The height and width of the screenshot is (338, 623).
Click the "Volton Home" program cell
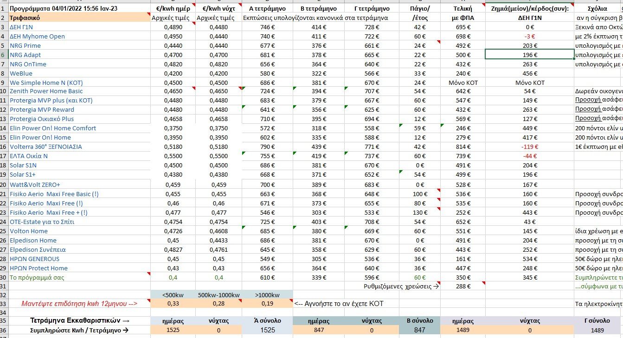79,231
